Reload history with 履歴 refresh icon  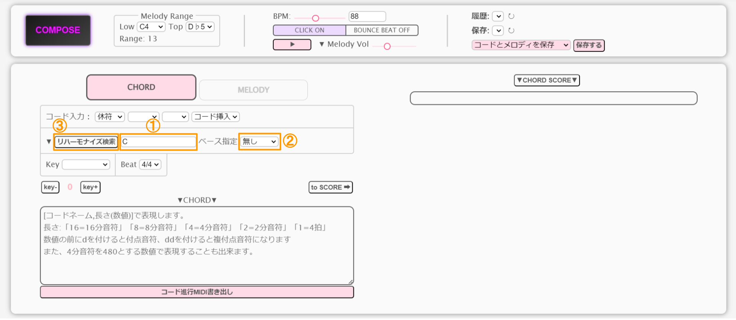[511, 16]
